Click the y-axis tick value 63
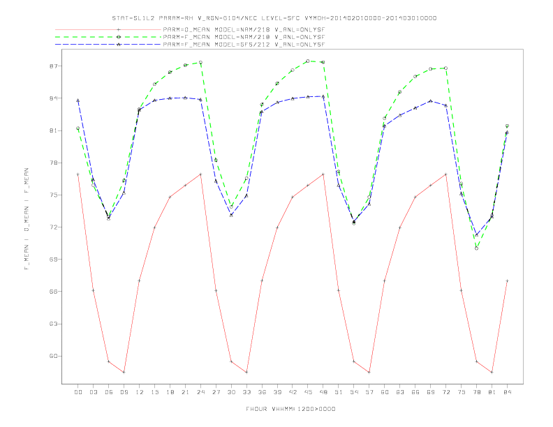 [x=53, y=324]
